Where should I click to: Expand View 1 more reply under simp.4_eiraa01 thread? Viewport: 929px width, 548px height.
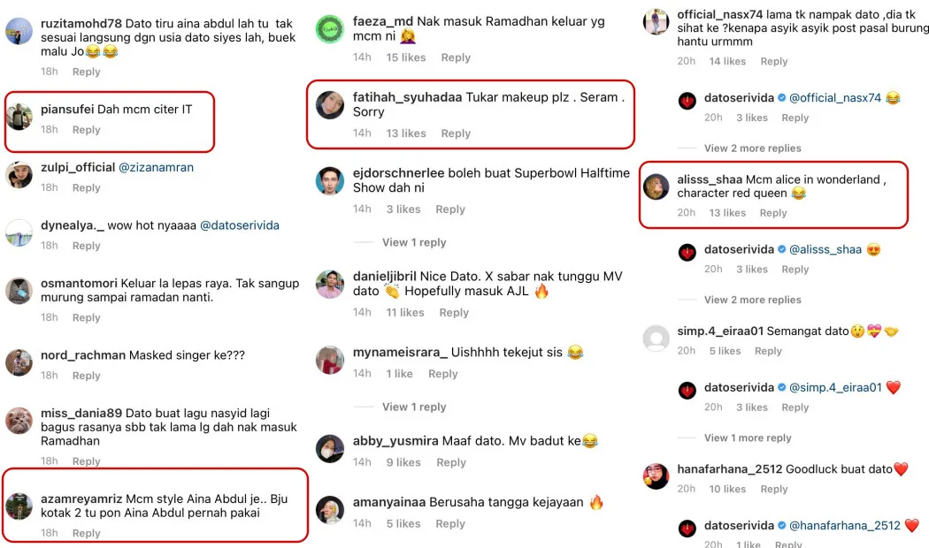coord(748,438)
